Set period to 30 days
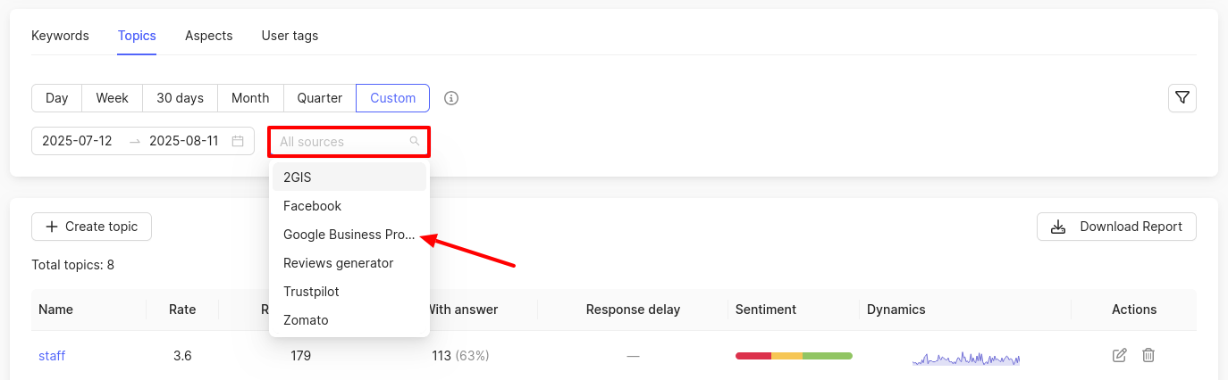 [x=180, y=98]
